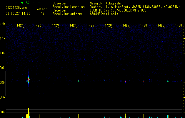
Task: Click the 0.9 kHz frequency tick label
Action: 3,68
